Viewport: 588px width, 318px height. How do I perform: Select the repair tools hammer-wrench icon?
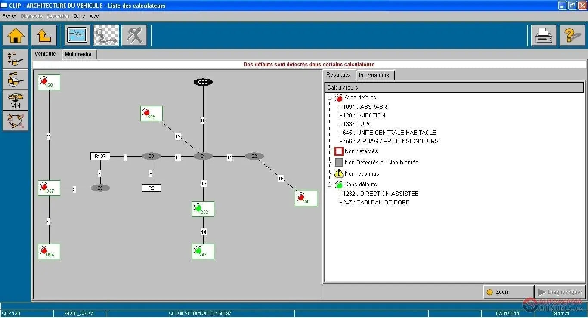coord(134,35)
